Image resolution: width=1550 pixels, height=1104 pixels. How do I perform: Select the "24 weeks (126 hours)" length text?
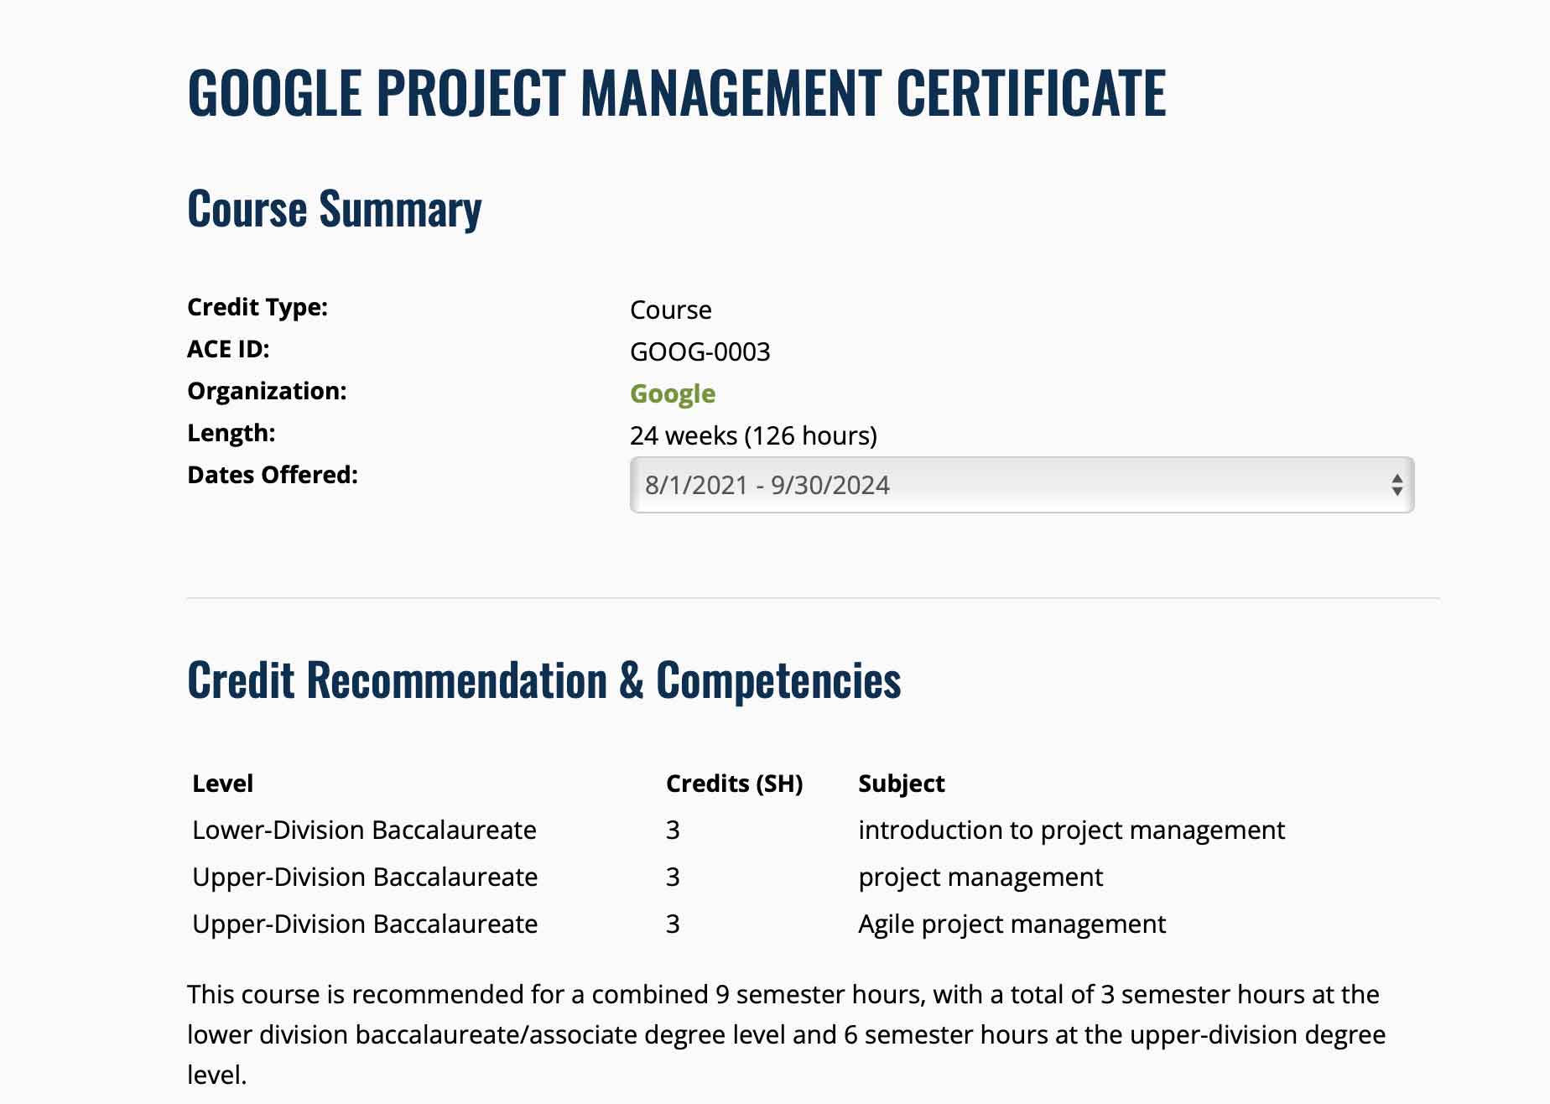tap(752, 435)
